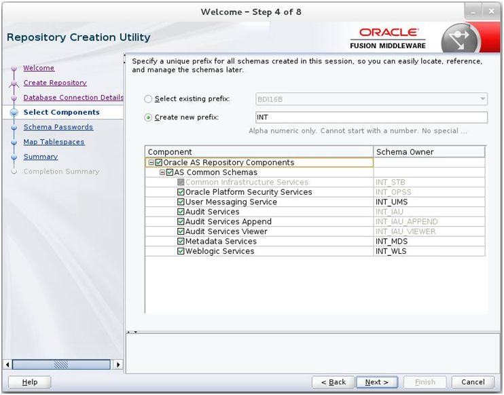Click the Back button

(333, 382)
